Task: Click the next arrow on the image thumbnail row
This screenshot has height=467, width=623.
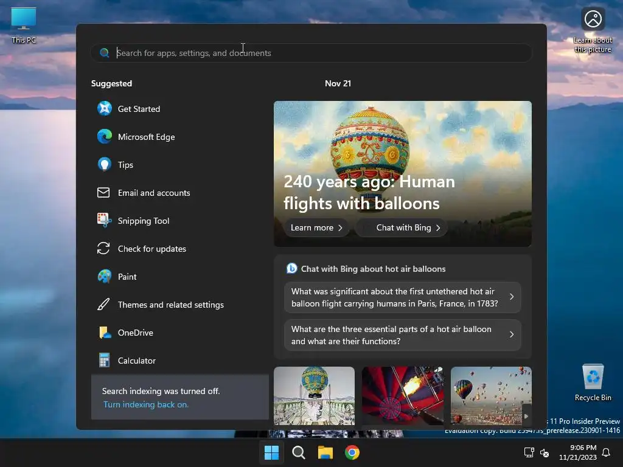Action: tap(526, 416)
